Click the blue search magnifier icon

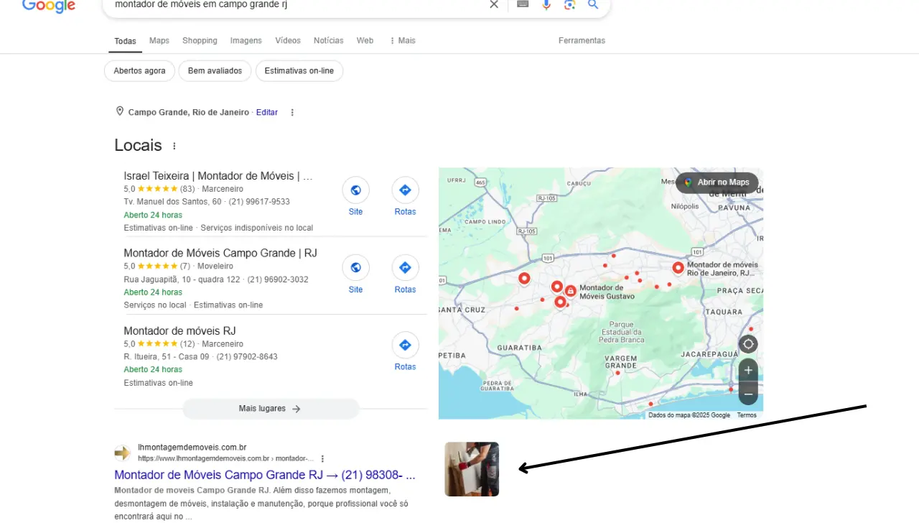(593, 4)
